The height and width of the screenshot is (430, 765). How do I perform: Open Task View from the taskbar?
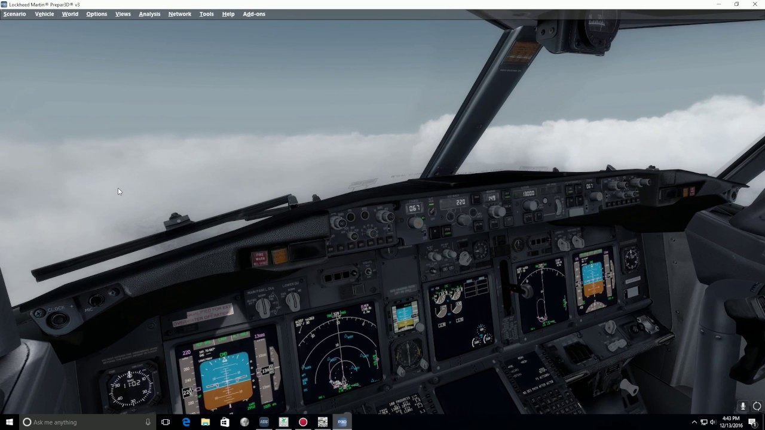click(x=166, y=422)
